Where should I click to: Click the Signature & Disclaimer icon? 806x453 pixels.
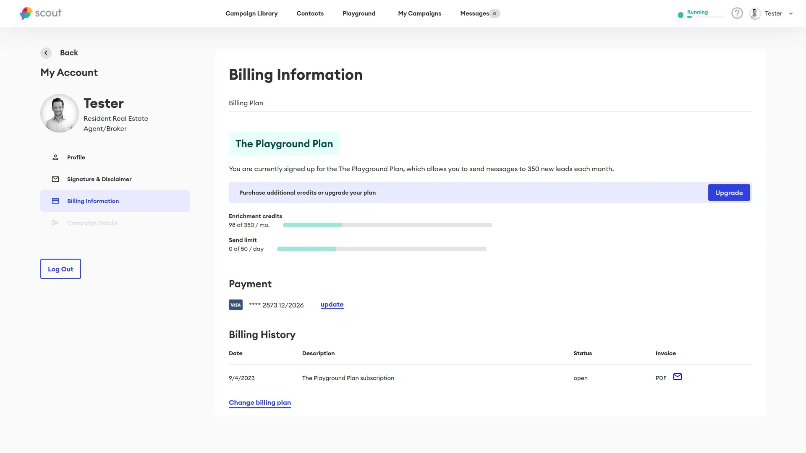[55, 179]
